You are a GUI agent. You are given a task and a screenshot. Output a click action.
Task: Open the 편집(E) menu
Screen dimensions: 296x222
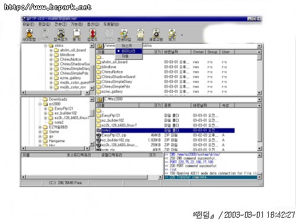44,24
